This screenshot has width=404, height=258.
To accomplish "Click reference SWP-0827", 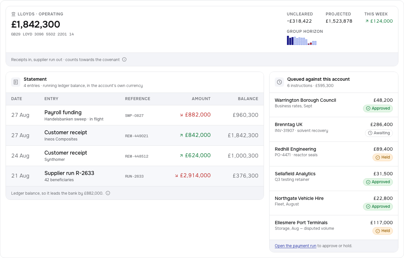I will (x=134, y=116).
